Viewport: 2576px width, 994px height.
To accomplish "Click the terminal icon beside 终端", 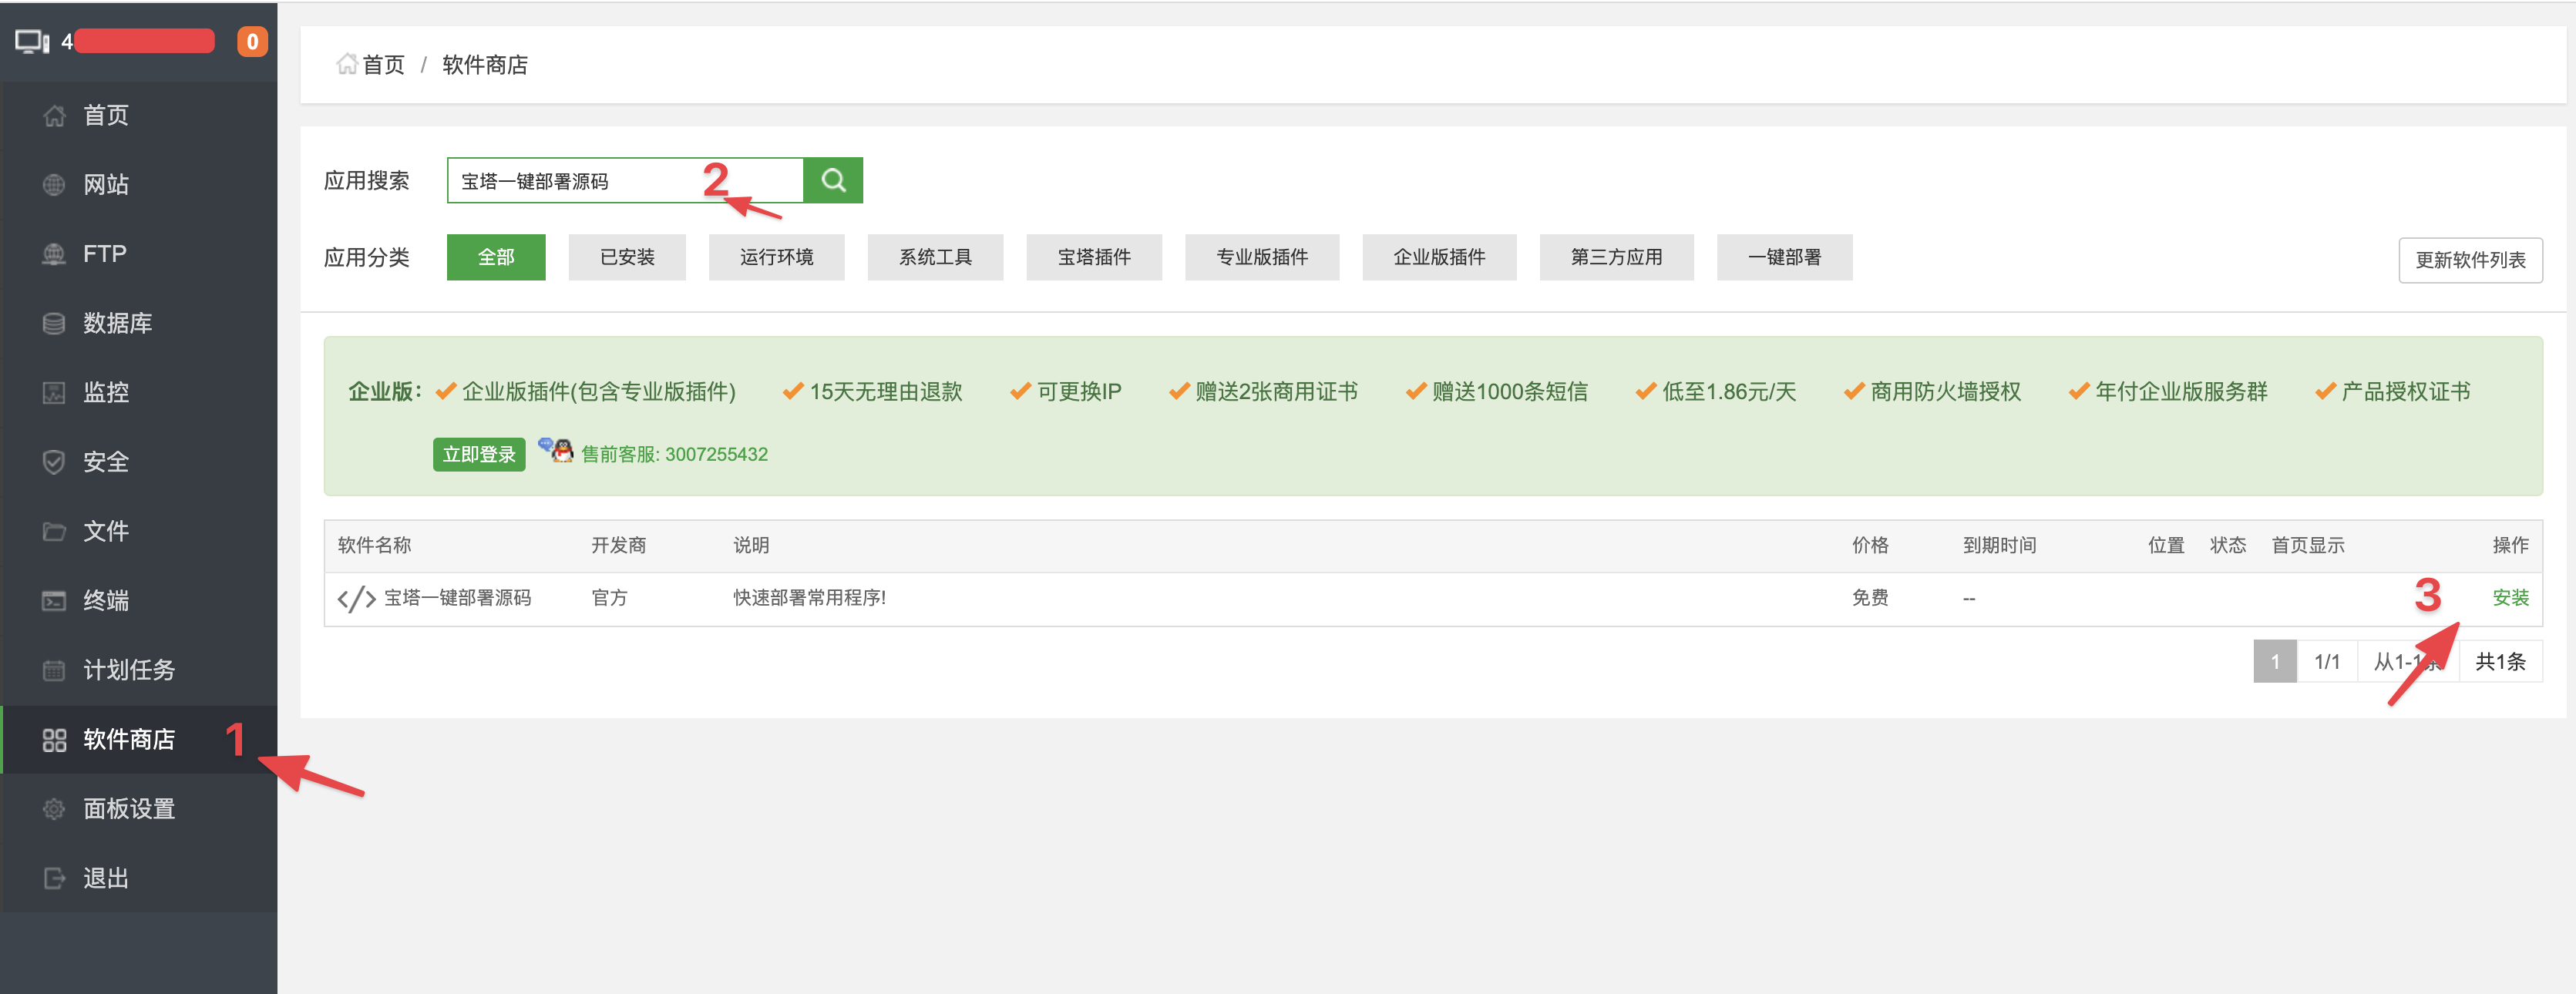I will (54, 601).
